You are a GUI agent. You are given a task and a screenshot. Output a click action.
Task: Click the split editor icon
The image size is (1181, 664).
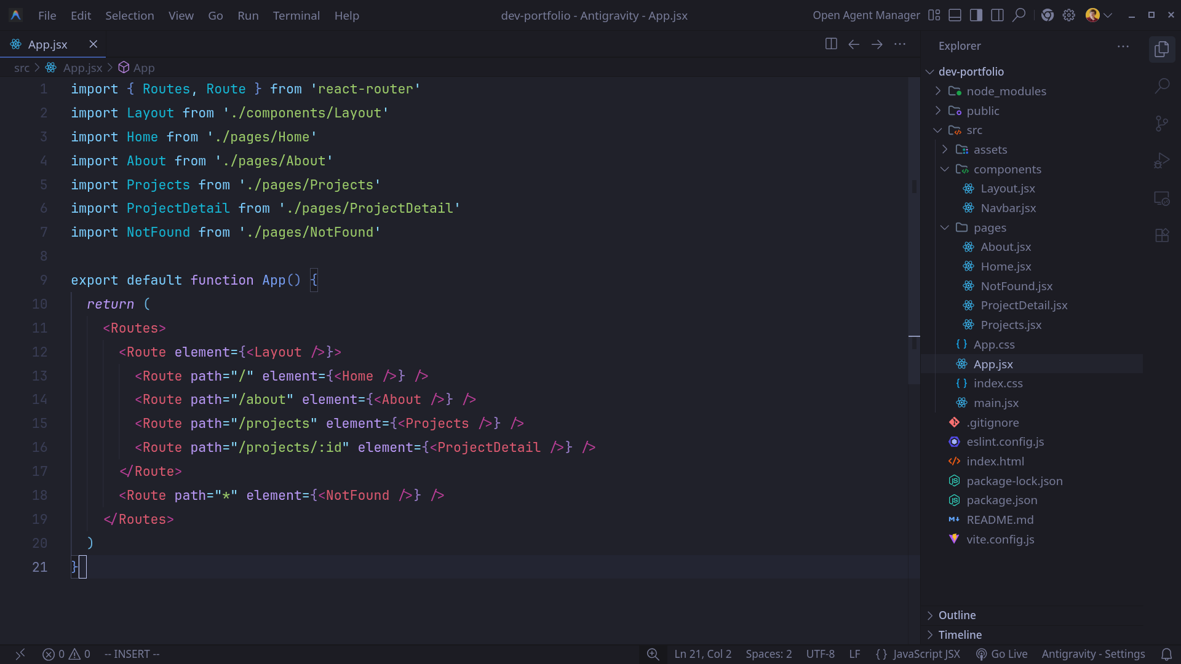pos(830,44)
